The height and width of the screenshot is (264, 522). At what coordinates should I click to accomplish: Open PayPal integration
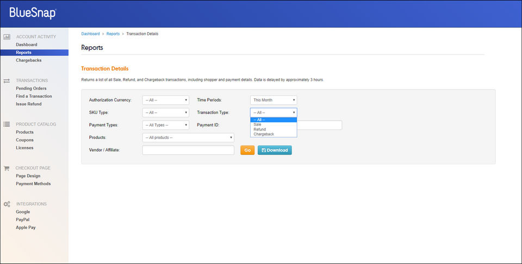point(23,220)
